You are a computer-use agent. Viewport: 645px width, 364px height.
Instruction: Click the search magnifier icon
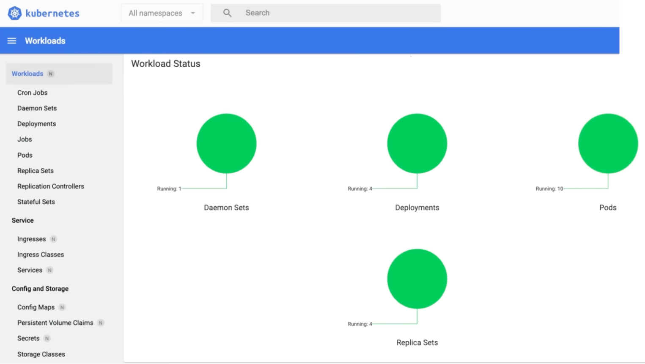pos(227,13)
